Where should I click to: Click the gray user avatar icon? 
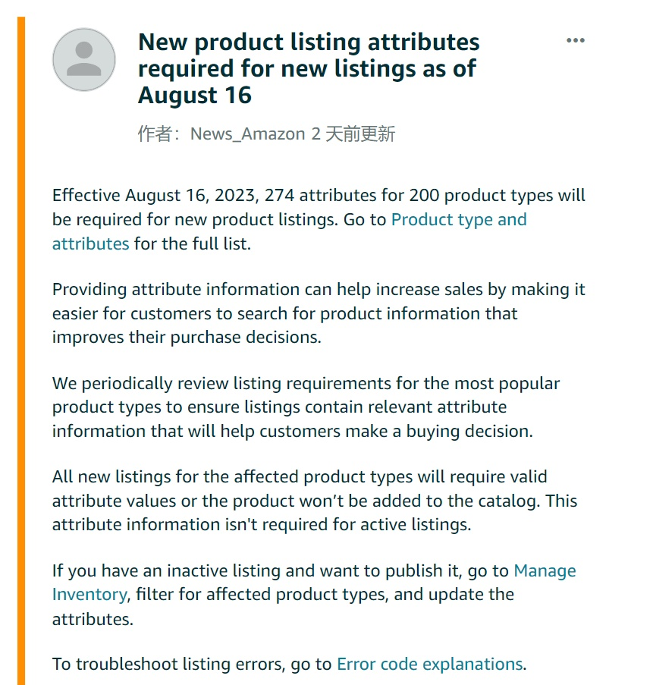point(84,60)
